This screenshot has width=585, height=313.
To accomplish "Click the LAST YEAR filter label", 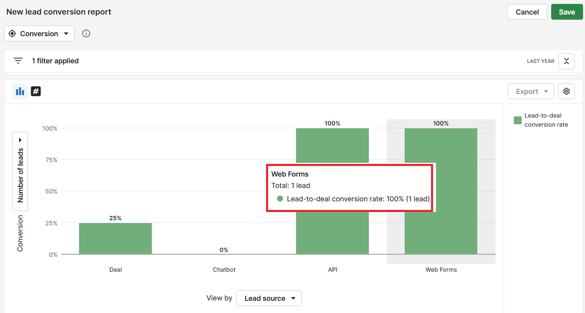I will coord(541,61).
